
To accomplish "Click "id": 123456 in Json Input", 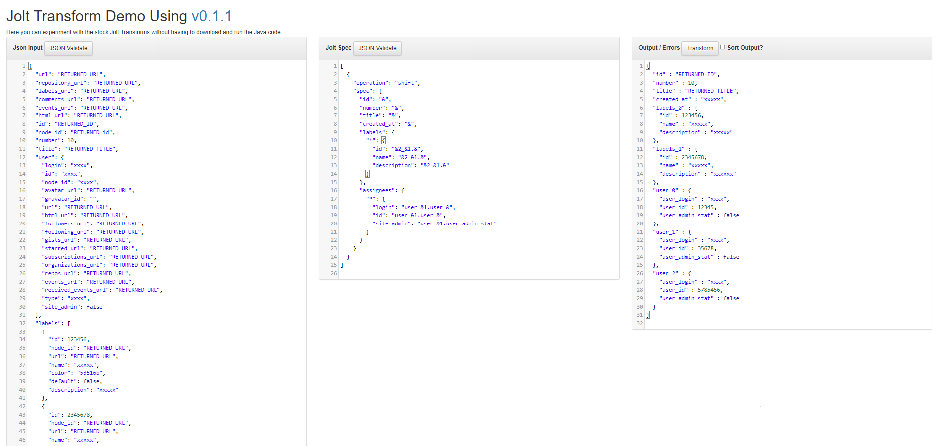I will click(69, 340).
